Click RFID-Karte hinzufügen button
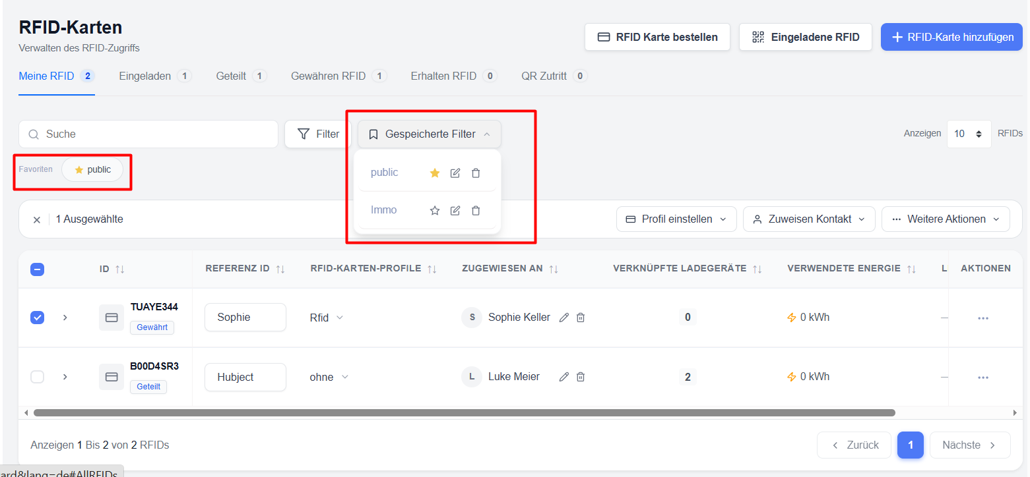 [x=951, y=37]
